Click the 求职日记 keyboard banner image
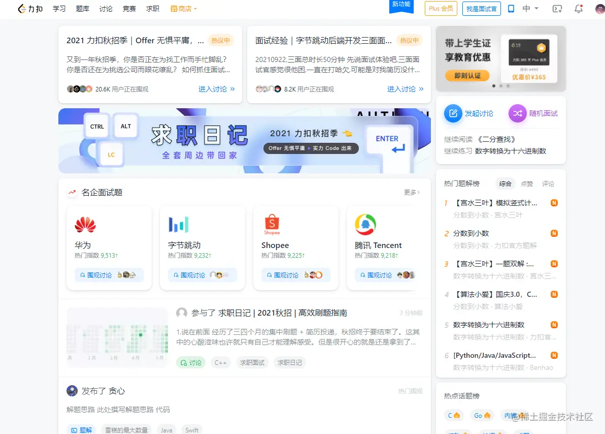 (x=245, y=141)
